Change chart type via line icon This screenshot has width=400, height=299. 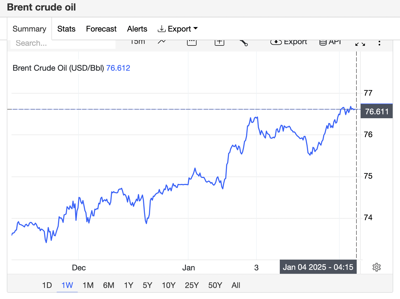pyautogui.click(x=162, y=42)
